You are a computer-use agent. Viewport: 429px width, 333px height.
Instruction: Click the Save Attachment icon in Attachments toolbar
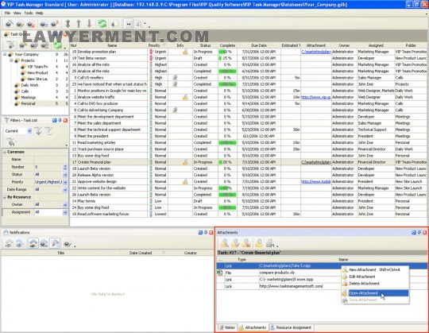point(270,243)
